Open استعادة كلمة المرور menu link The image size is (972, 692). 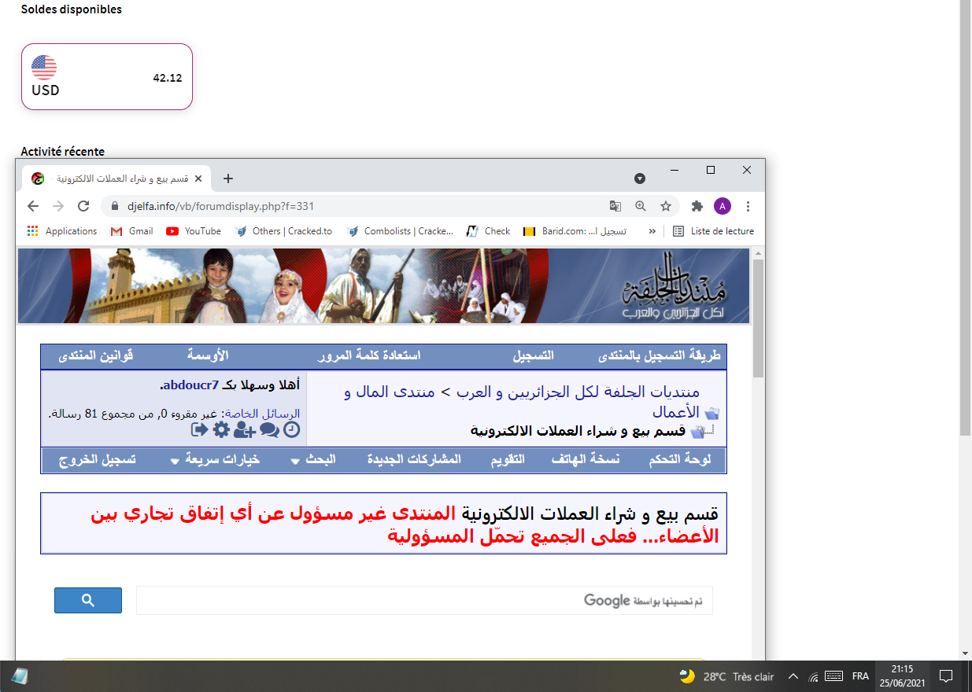[x=369, y=356]
